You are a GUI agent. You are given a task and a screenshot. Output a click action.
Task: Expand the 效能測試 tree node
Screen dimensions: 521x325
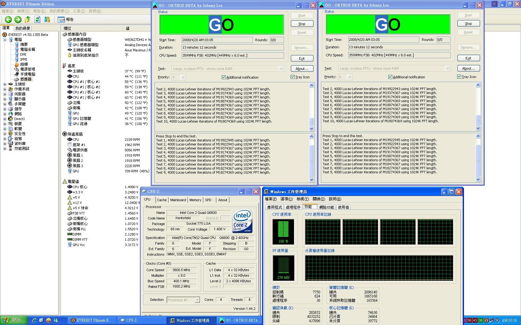click(x=5, y=149)
